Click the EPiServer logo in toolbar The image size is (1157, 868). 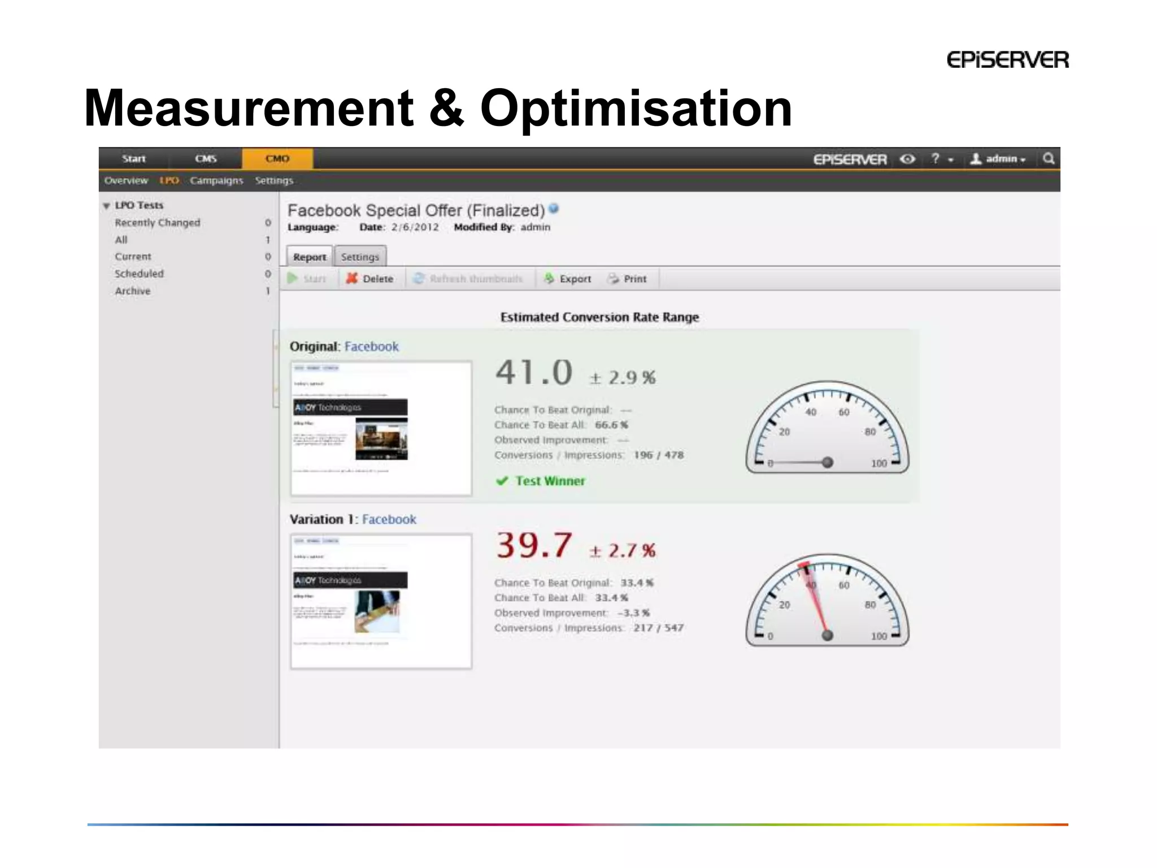[x=850, y=159]
